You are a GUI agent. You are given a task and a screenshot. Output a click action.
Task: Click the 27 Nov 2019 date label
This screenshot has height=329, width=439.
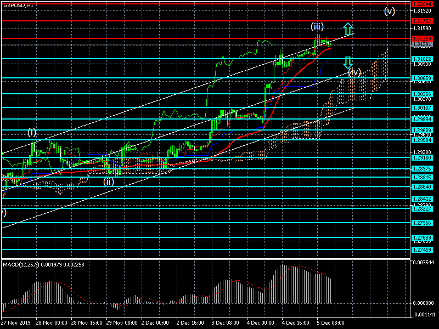tap(16, 323)
